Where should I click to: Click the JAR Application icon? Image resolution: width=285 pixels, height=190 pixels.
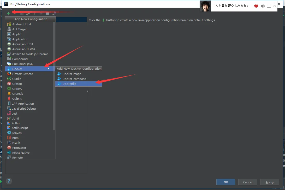pos(9,103)
